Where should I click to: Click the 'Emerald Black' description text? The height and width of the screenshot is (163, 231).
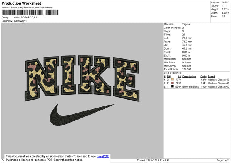click(191, 87)
